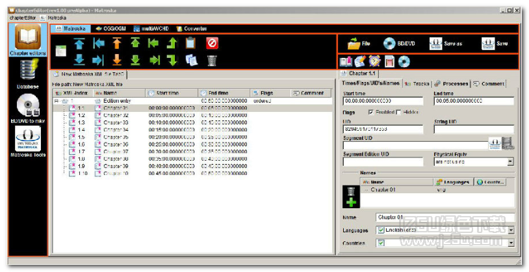529x272 pixels.
Task: Open the chapterEditor menu
Action: tap(23, 18)
